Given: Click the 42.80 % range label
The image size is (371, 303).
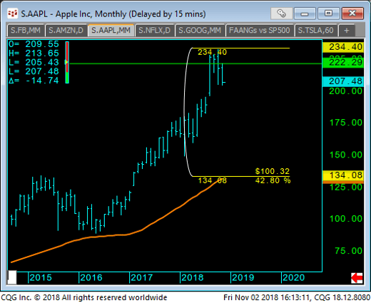Looking at the screenshot, I should click(x=273, y=180).
